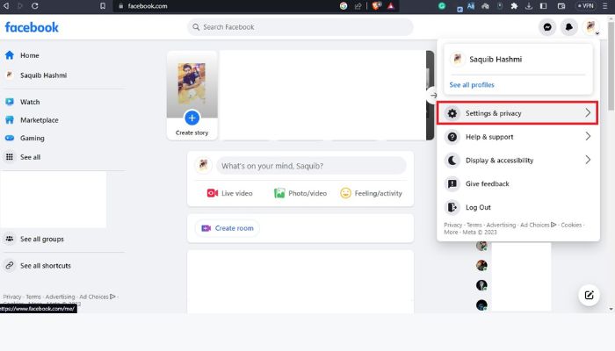
Task: Click the browser back button
Action: pos(6,6)
